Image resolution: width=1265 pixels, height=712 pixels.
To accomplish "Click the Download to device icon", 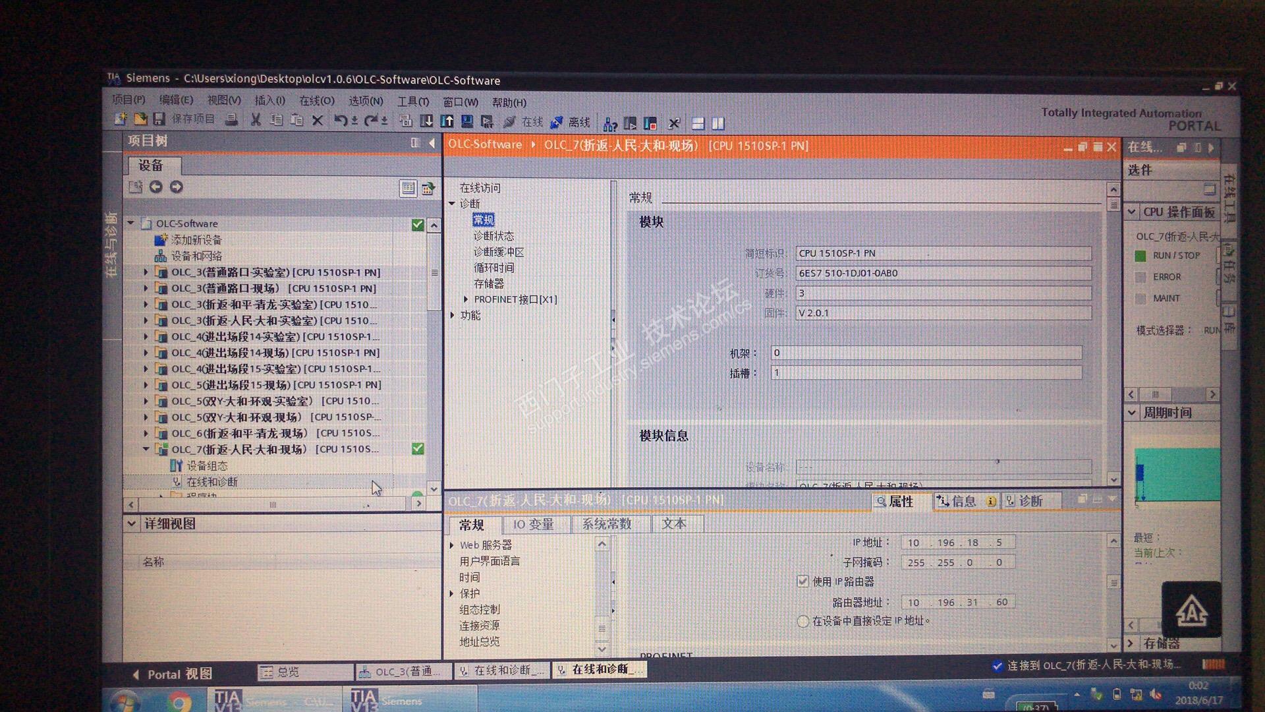I will [x=426, y=121].
